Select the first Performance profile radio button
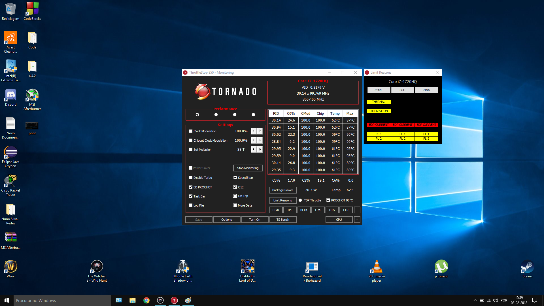Viewport: 544px width, 306px height. pyautogui.click(x=197, y=115)
